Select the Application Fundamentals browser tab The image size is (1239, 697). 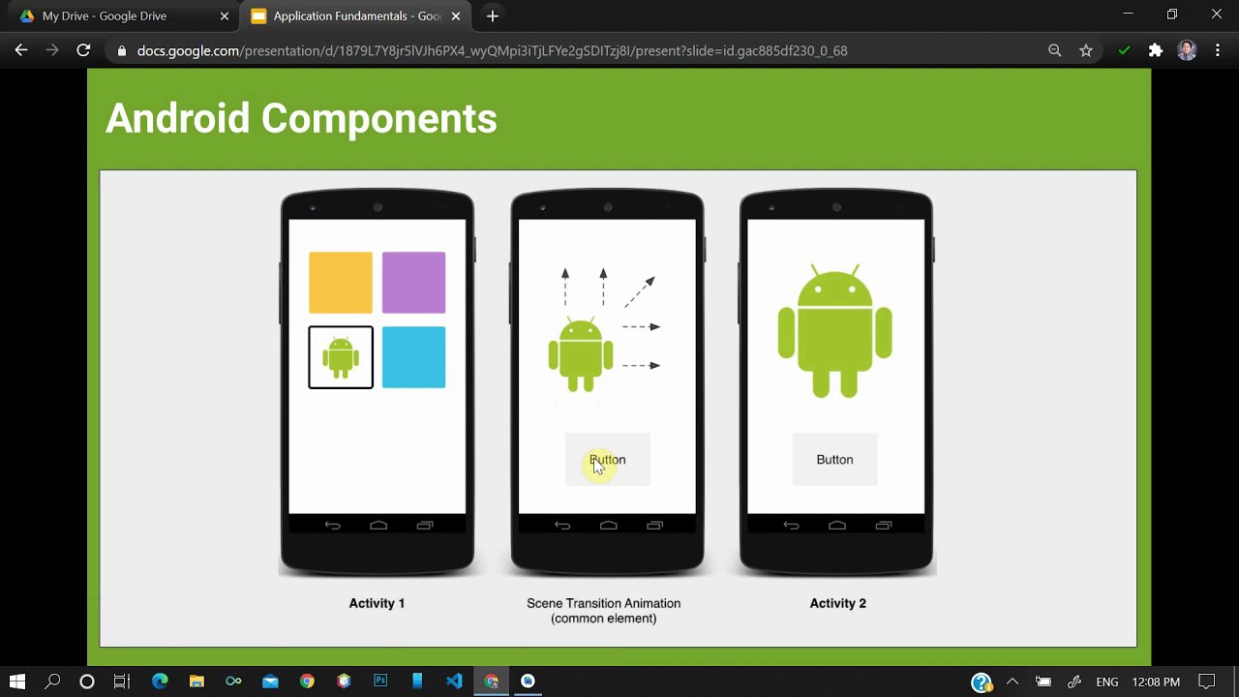tap(356, 15)
